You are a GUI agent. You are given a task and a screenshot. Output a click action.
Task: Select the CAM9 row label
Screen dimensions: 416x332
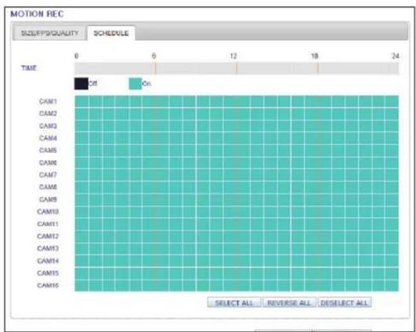[x=48, y=199]
